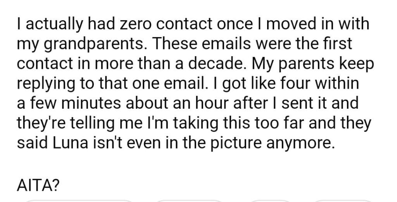Click the second pill button outline along the bottom
Viewport: 397px width, 202px height.
(x=190, y=200)
